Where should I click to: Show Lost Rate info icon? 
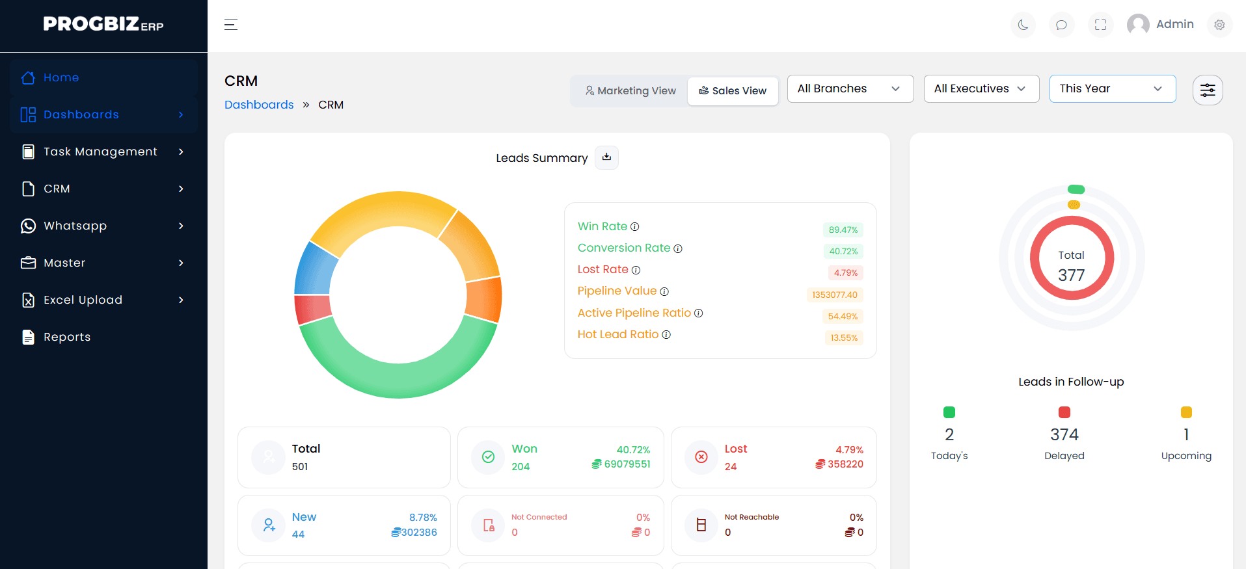pos(636,270)
